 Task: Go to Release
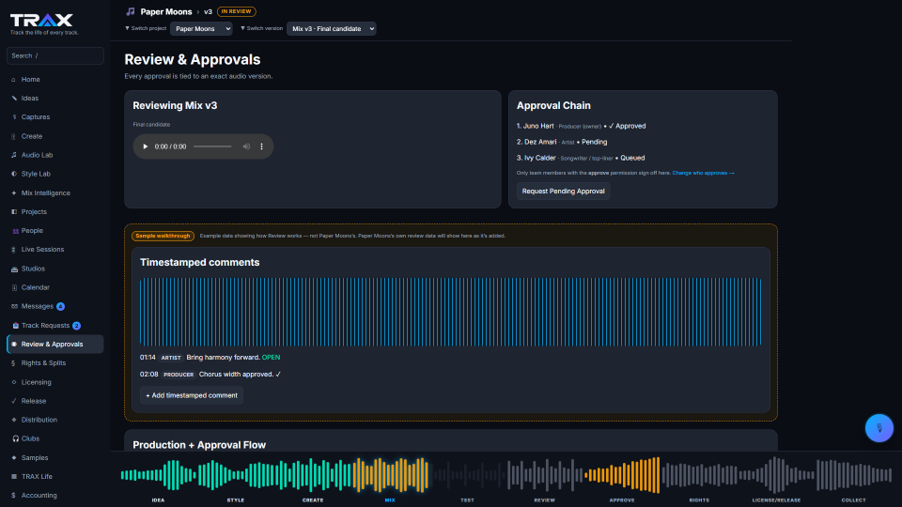click(34, 401)
